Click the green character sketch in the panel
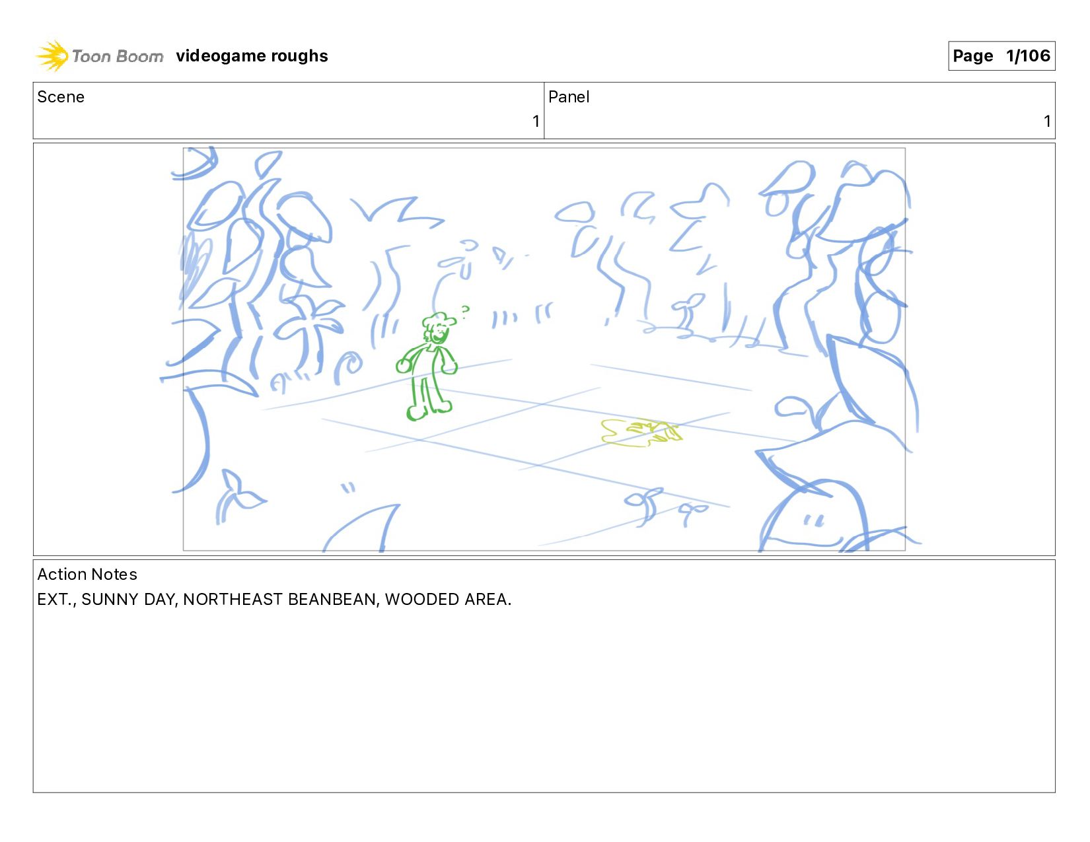The image size is (1090, 842). coord(427,367)
